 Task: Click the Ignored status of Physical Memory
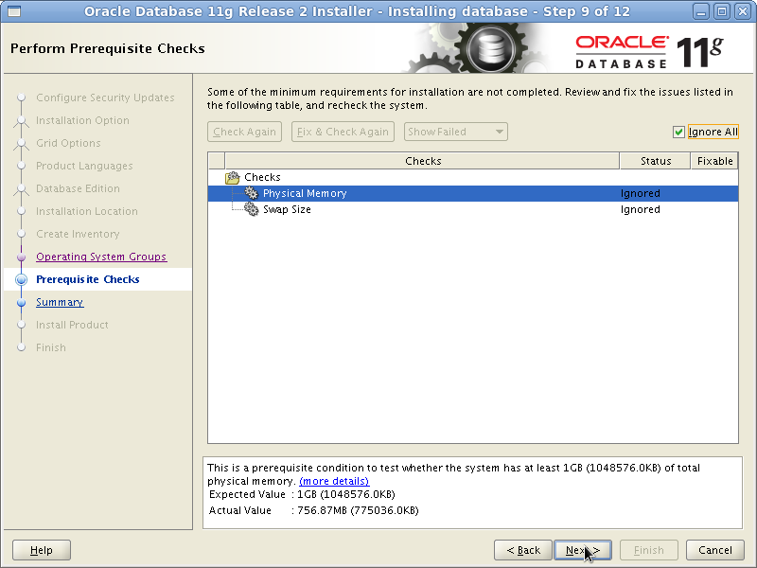coord(641,193)
